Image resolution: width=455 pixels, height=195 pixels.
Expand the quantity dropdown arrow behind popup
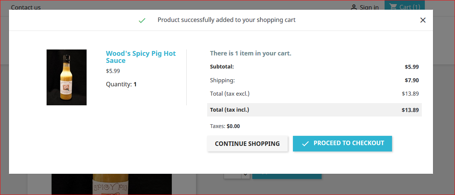(245, 175)
